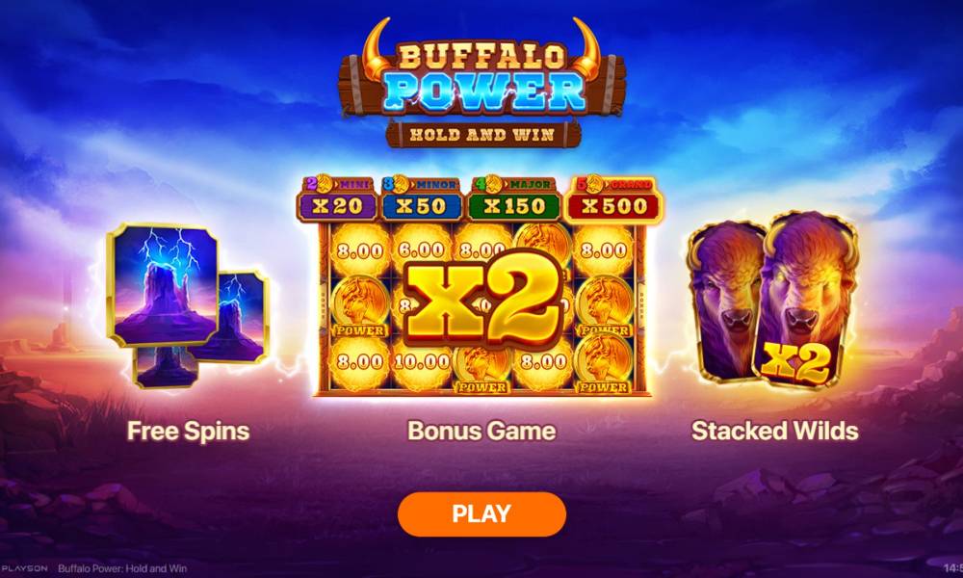This screenshot has width=963, height=578.
Task: Click the Bonus Game label
Action: point(481,431)
